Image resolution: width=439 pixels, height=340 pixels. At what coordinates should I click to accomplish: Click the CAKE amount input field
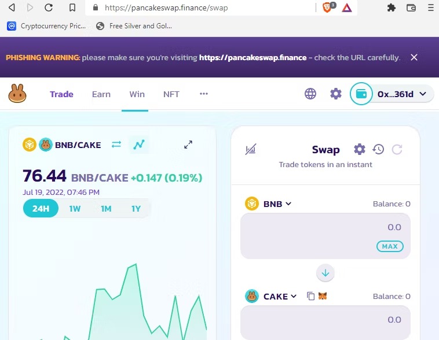point(325,323)
